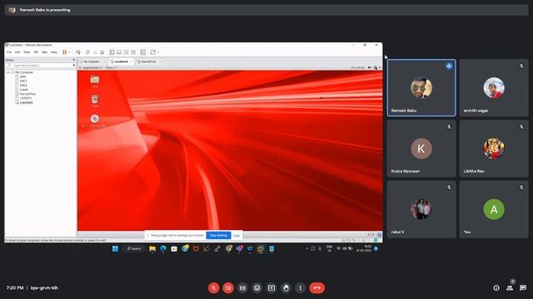
Task: Open the power options dropdown arrow beside pause
Action: coord(69,52)
